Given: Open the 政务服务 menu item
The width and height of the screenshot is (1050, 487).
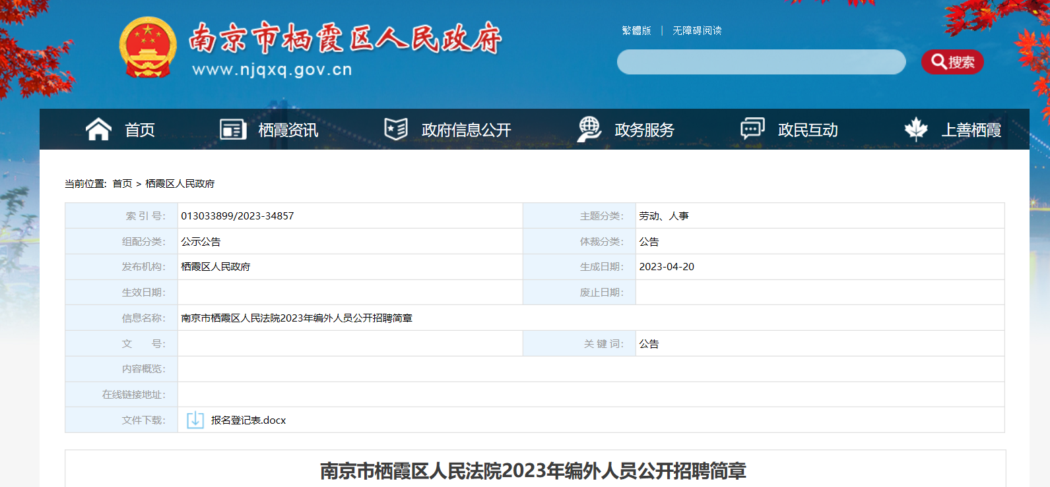Looking at the screenshot, I should pos(644,130).
